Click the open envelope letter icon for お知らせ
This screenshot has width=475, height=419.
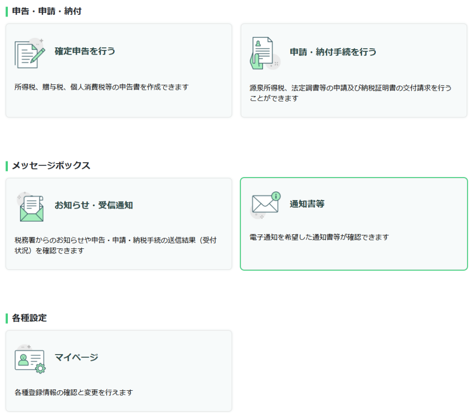tap(31, 207)
